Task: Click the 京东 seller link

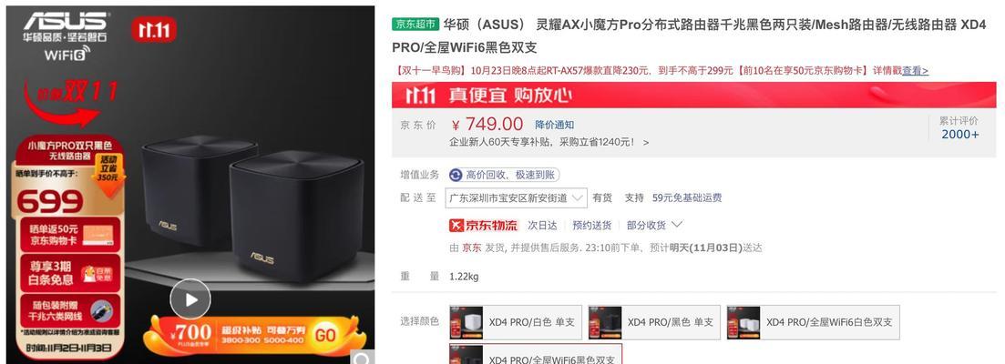Action: coord(472,248)
